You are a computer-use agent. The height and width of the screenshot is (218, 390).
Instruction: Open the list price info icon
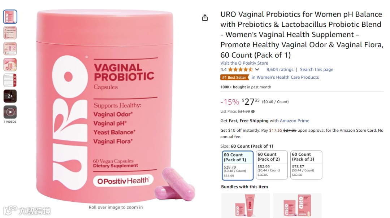[x=253, y=112]
